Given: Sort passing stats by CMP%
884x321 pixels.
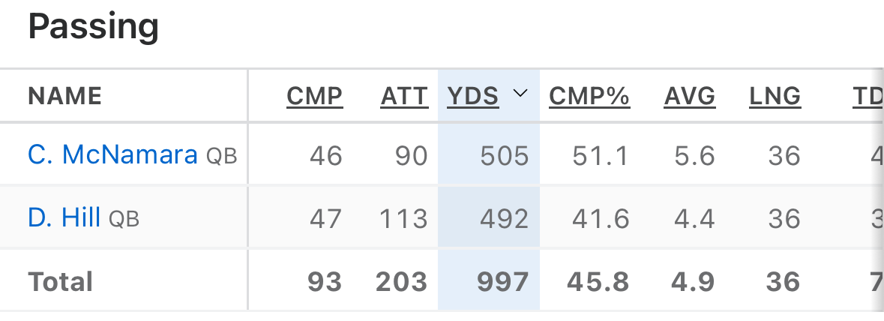Looking at the screenshot, I should click(x=589, y=96).
